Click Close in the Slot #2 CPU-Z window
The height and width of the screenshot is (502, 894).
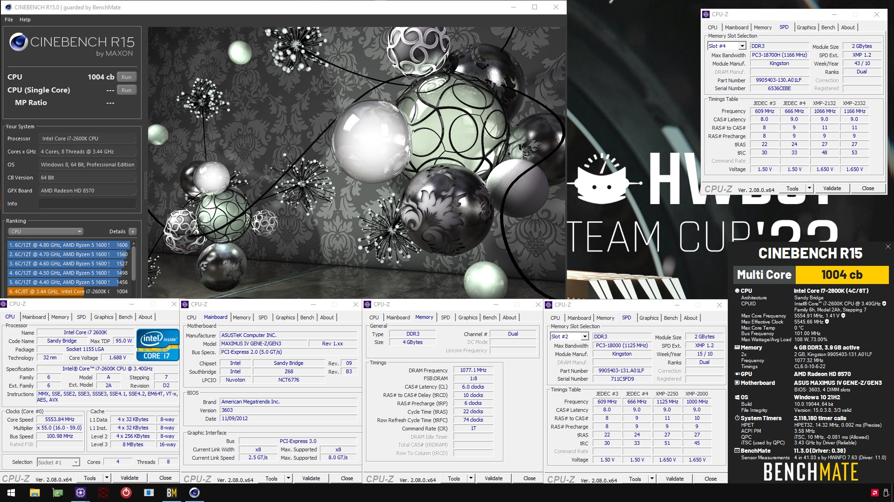pos(711,479)
